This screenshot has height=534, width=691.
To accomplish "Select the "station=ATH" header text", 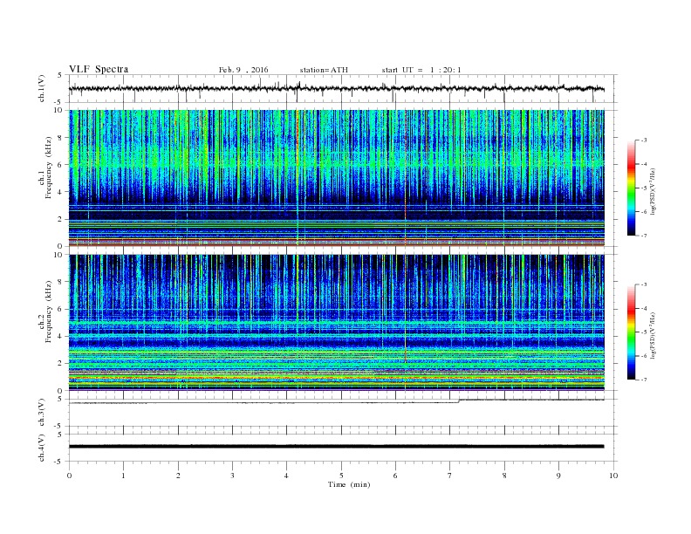I will [x=324, y=70].
